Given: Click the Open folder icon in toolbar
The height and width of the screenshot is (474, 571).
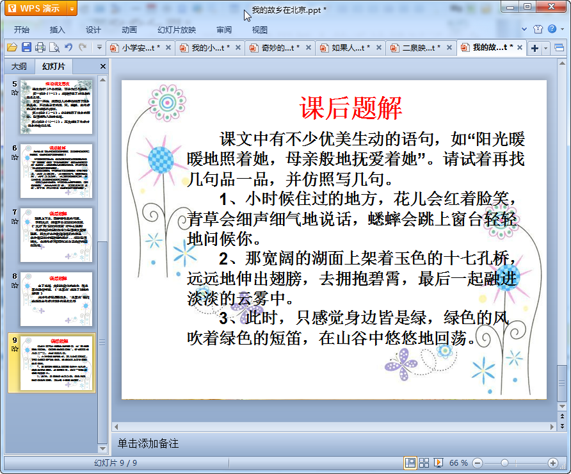Looking at the screenshot, I should pyautogui.click(x=12, y=47).
